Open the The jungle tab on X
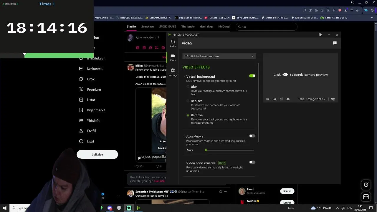This screenshot has height=212, width=377. 188,26
